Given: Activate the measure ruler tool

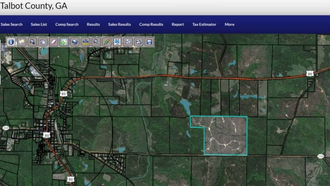Looking at the screenshot, I should click(x=85, y=42).
